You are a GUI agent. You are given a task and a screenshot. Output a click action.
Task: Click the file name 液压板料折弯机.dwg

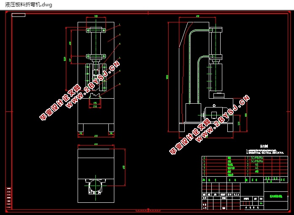[29, 5]
